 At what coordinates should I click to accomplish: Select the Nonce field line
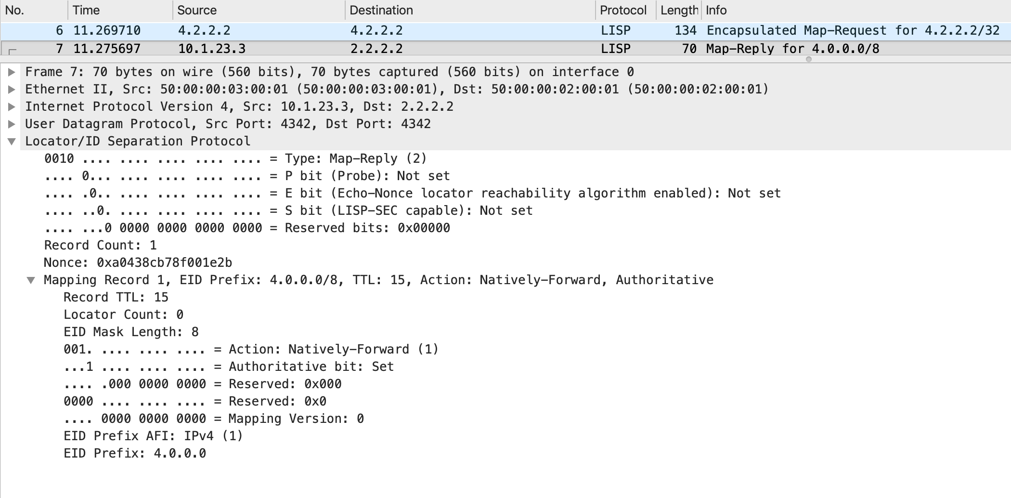[138, 263]
